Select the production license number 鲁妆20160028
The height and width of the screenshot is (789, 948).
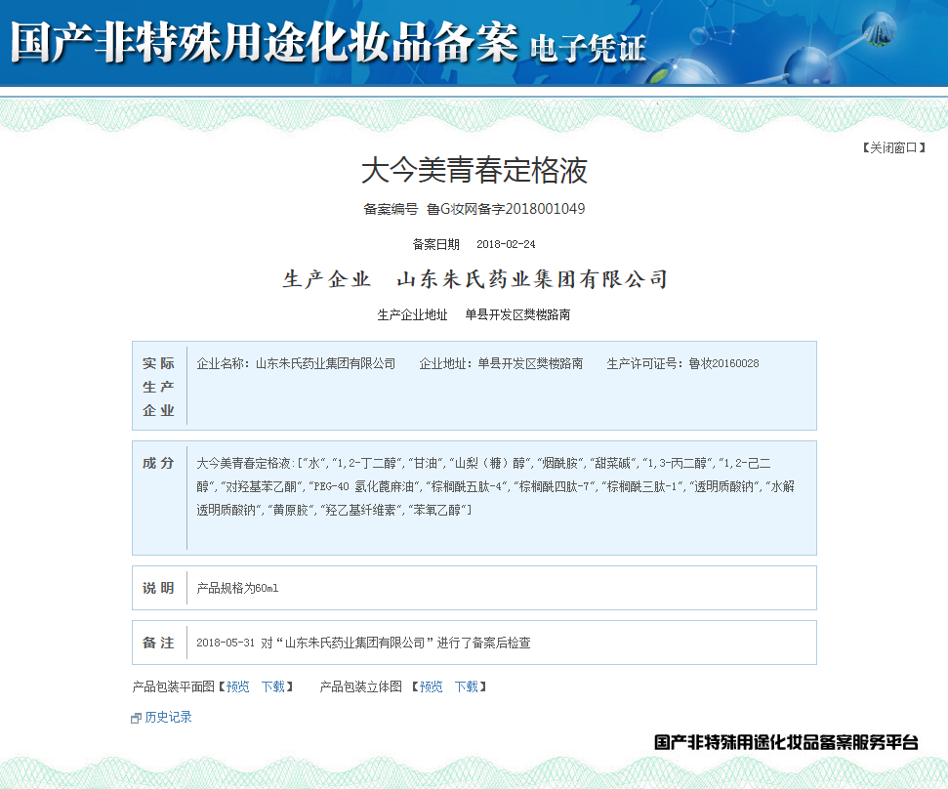pyautogui.click(x=722, y=363)
